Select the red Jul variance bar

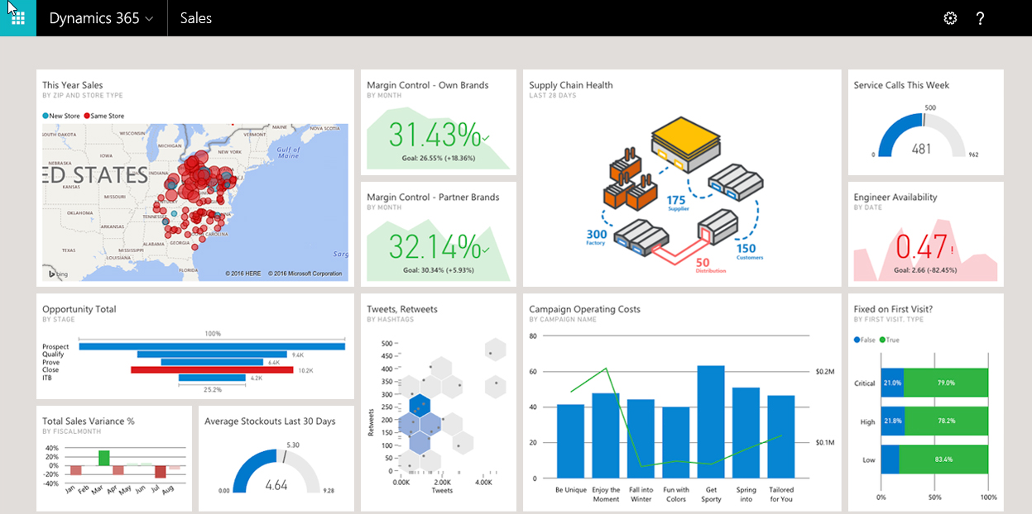160,472
